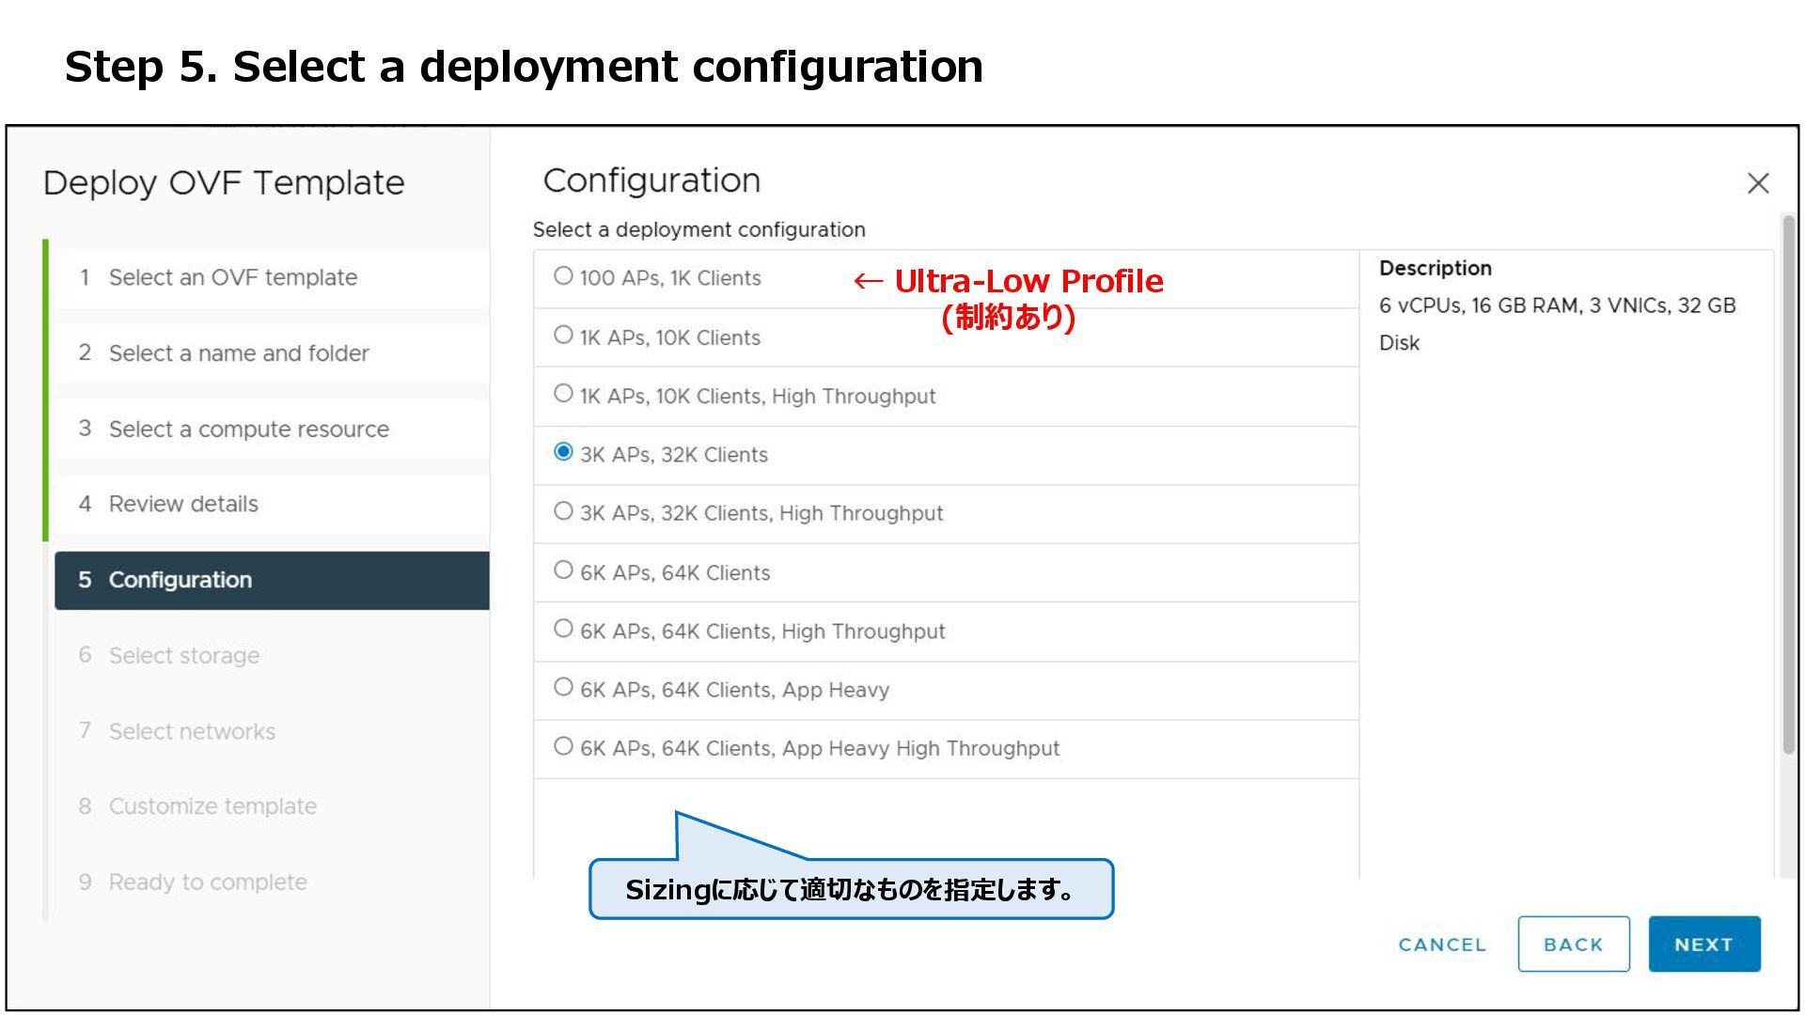Click step 6 Select storage
1805x1015 pixels.
(183, 656)
